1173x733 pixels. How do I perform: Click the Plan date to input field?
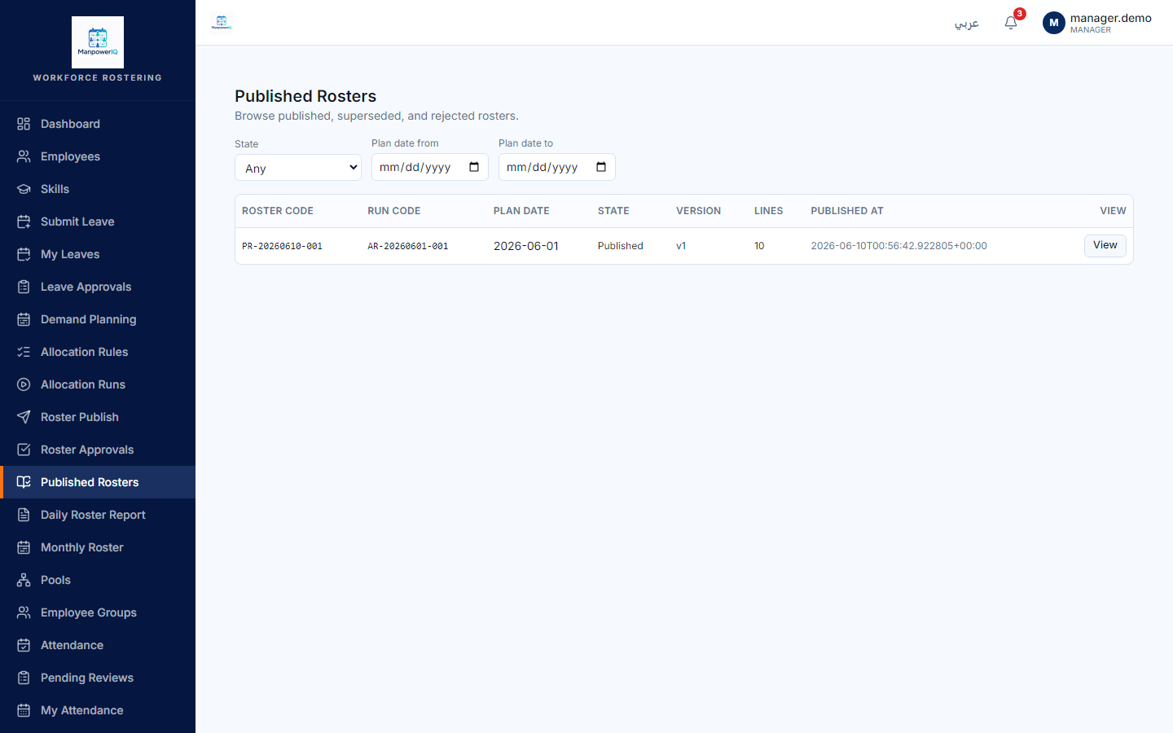(557, 167)
